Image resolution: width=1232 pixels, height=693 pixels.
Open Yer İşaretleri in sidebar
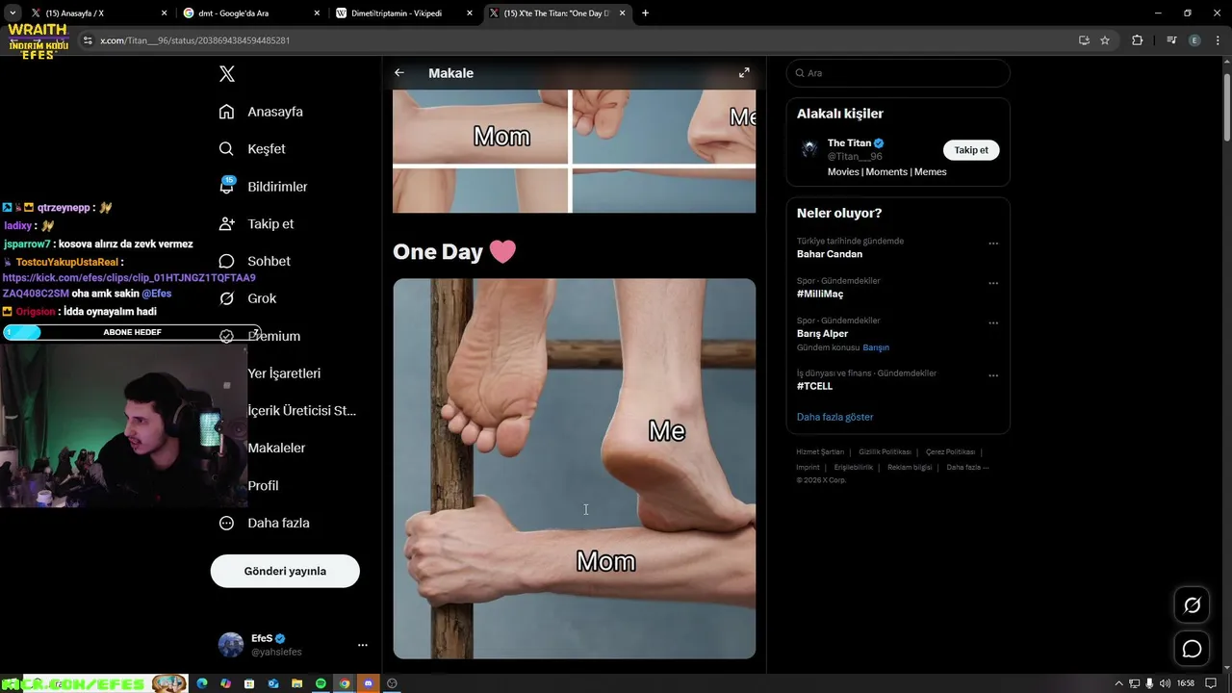click(284, 373)
